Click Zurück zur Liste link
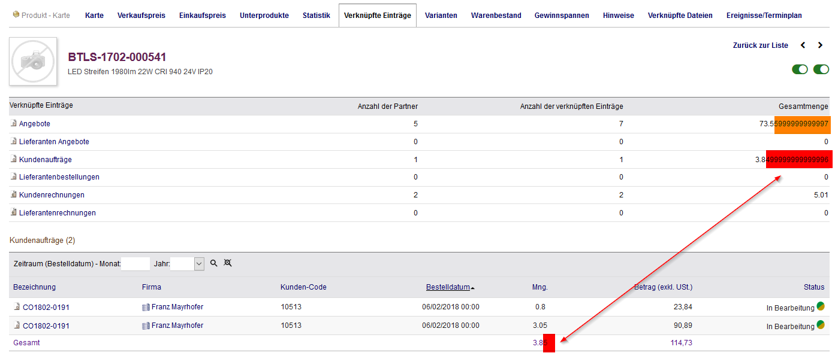 [761, 45]
